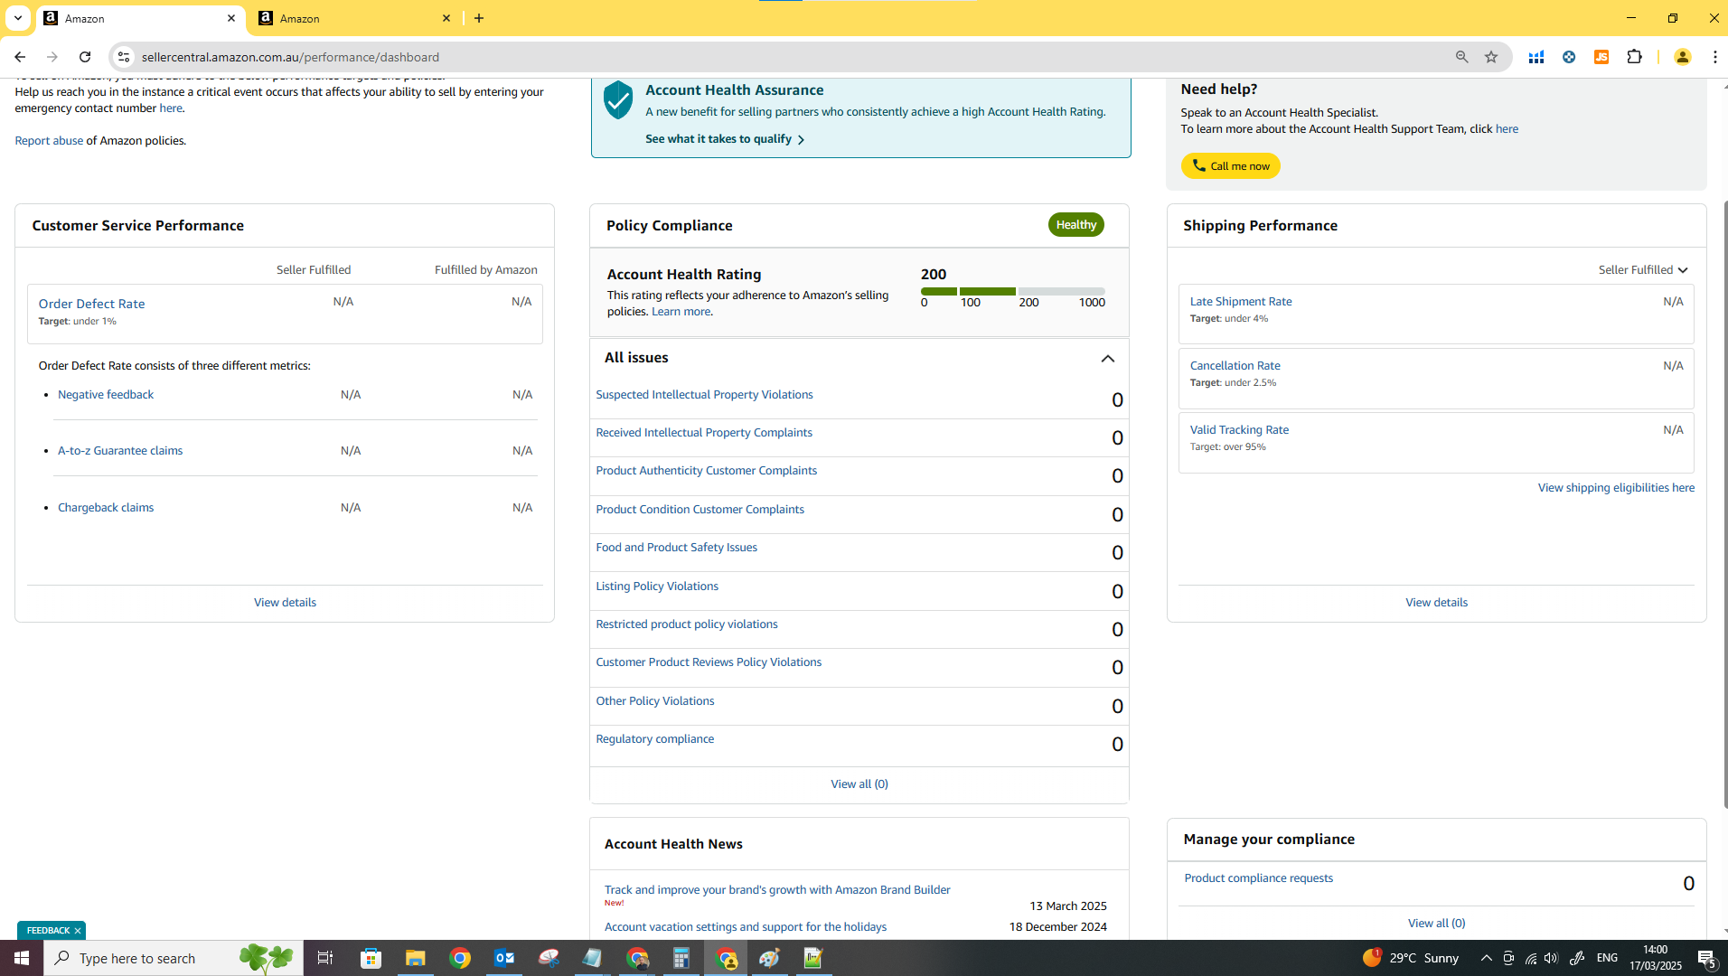The width and height of the screenshot is (1728, 976).
Task: Dismiss the FEEDBACK tab with its X
Action: pos(78,931)
